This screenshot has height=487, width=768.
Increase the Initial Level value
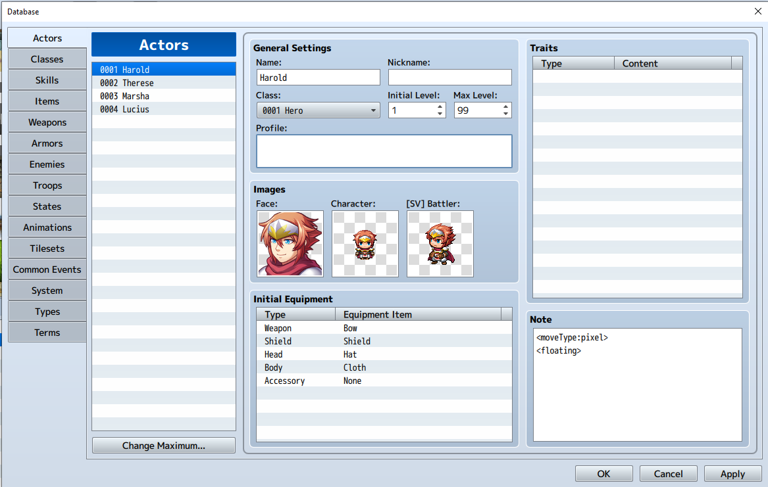(441, 106)
